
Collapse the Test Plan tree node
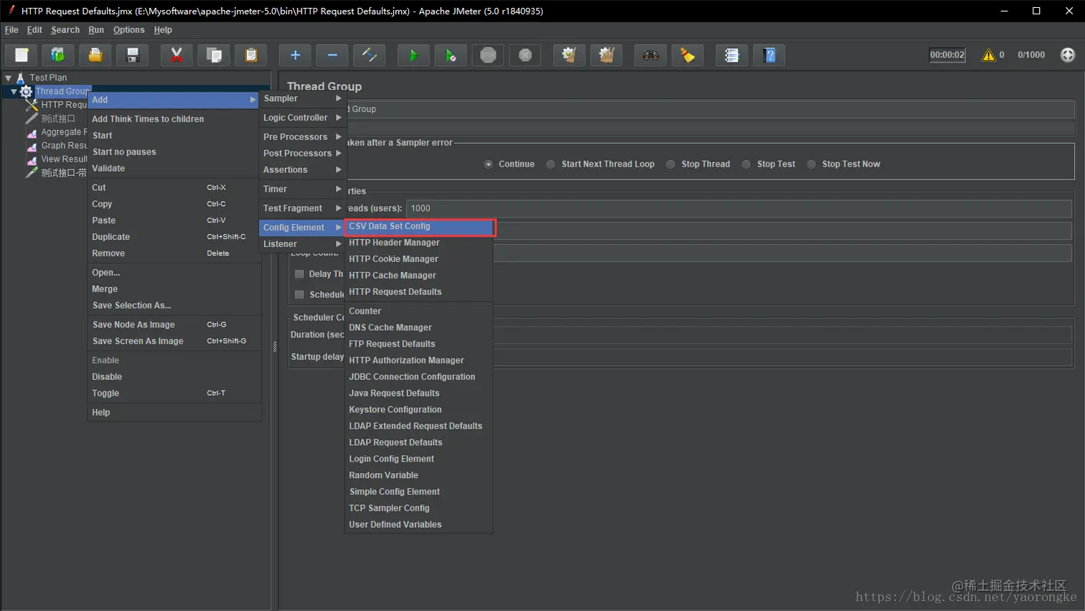[x=9, y=78]
